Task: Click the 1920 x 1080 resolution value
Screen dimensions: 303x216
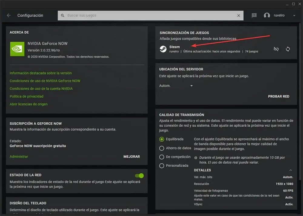Action: [x=284, y=184]
